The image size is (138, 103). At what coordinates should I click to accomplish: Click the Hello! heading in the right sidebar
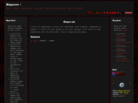pos(114,70)
